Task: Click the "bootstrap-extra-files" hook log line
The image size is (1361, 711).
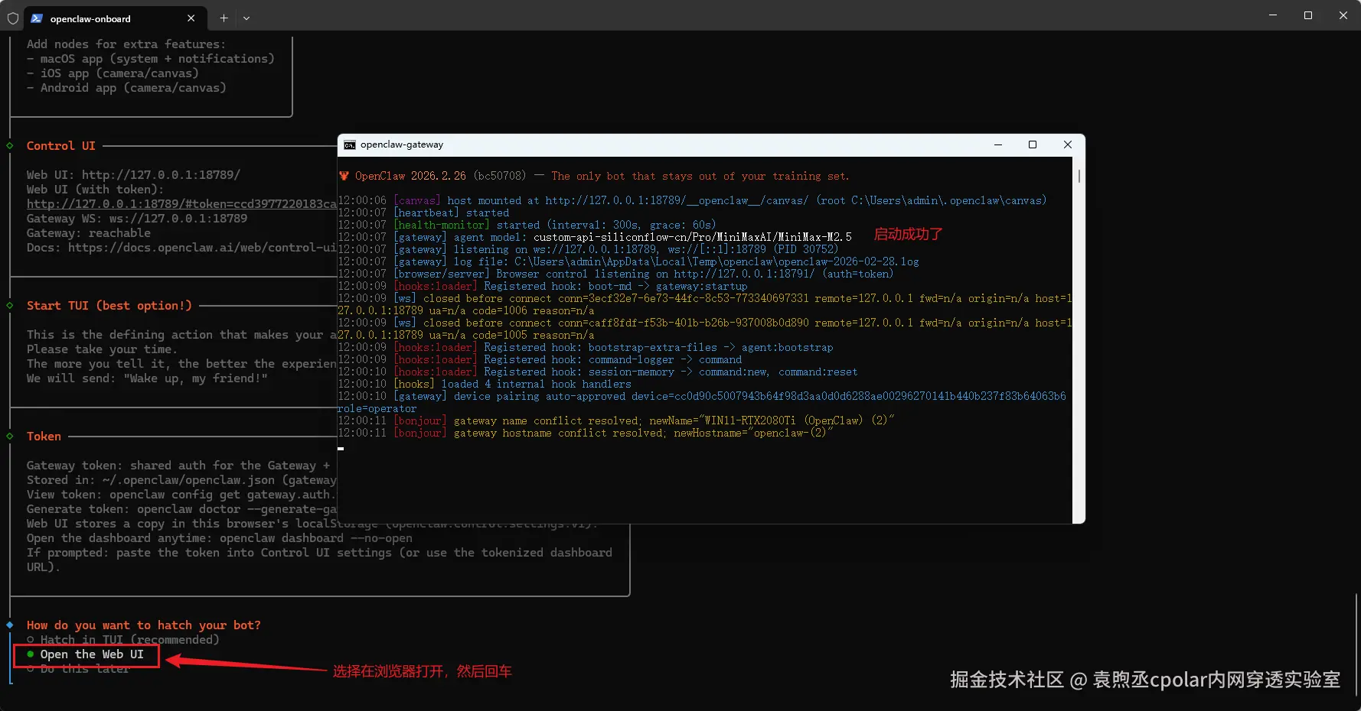Action: [586, 347]
